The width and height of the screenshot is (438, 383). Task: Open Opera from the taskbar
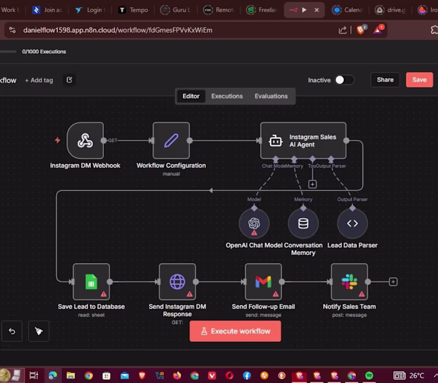[229, 375]
